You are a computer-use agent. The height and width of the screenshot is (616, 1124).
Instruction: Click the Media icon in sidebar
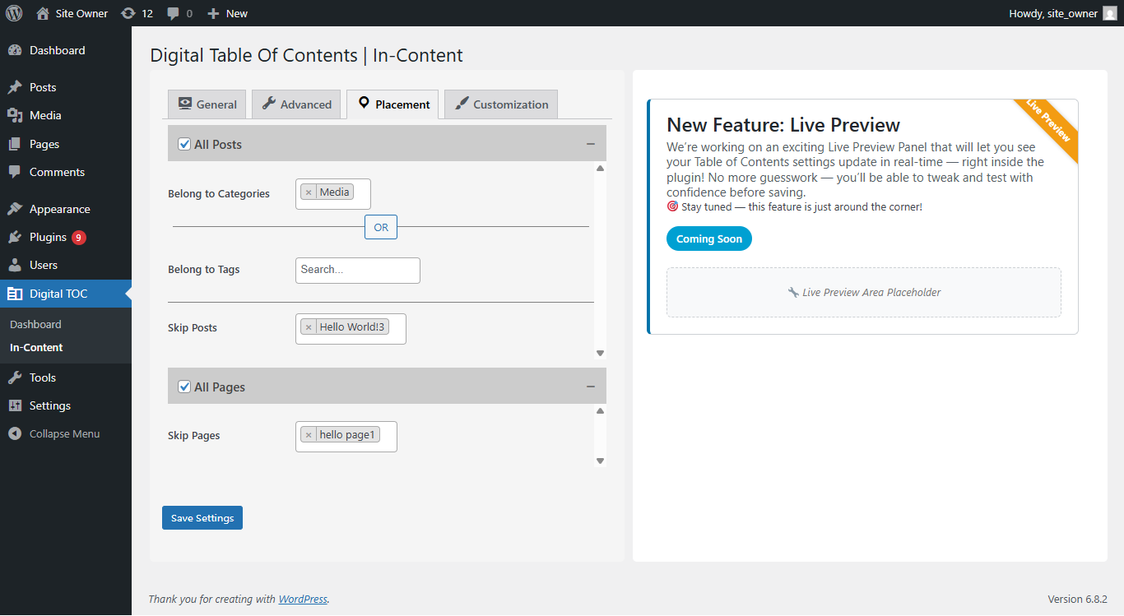(x=15, y=115)
